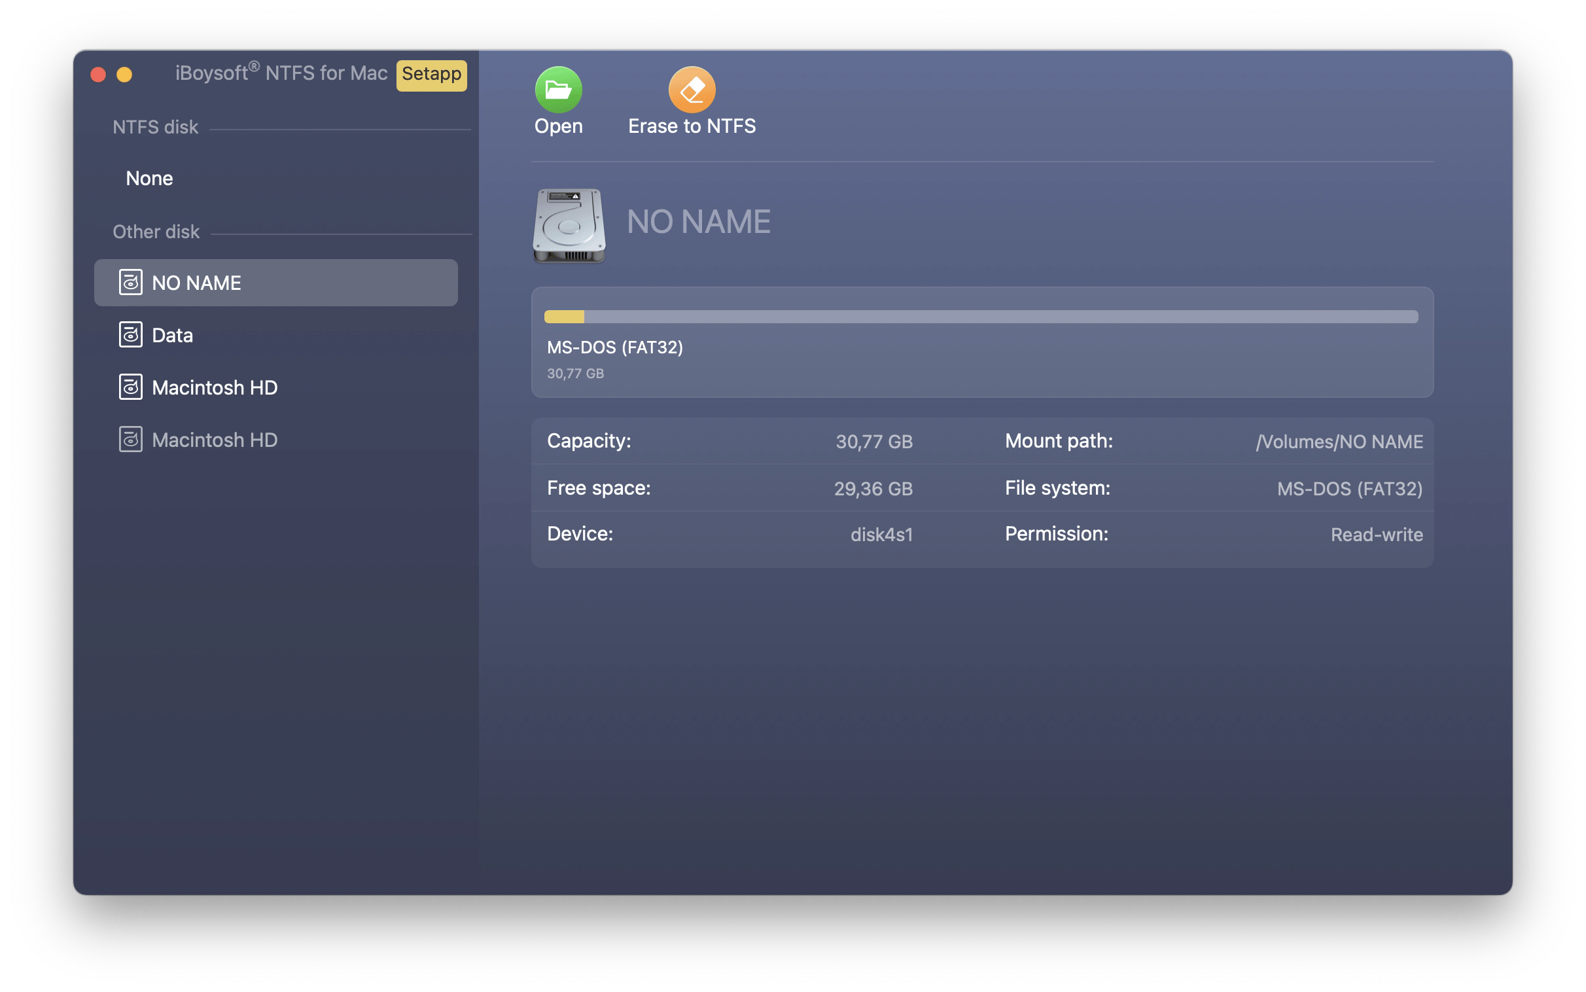Click the 'Mount path:' label
This screenshot has width=1586, height=992.
coord(1059,441)
